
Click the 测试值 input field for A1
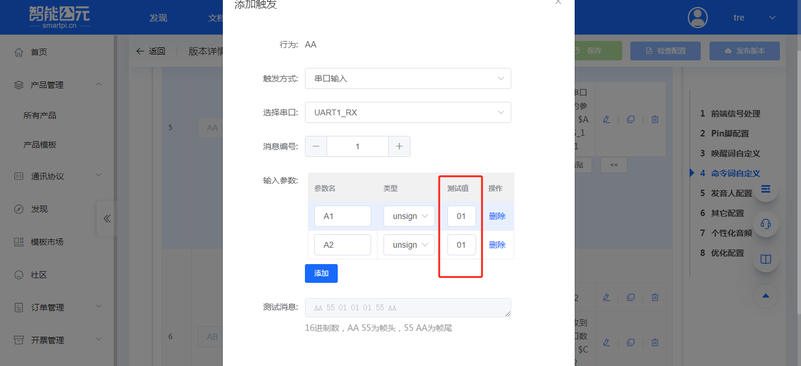(x=461, y=216)
